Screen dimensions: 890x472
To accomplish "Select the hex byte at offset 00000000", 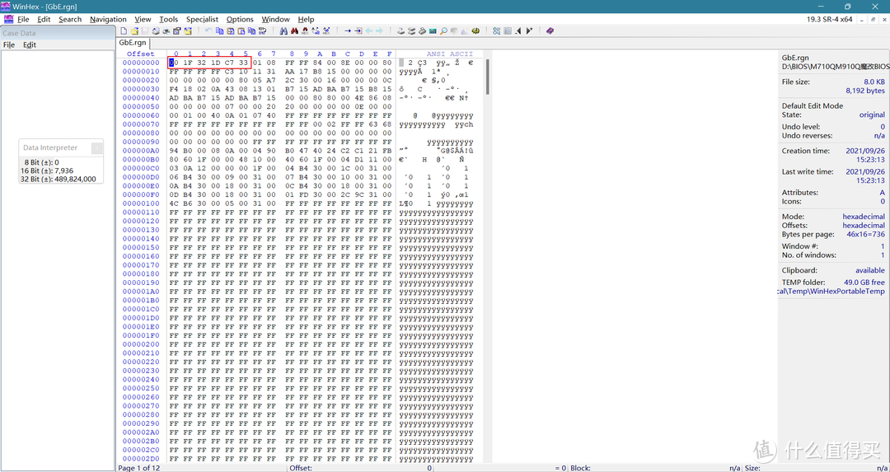I will [173, 63].
